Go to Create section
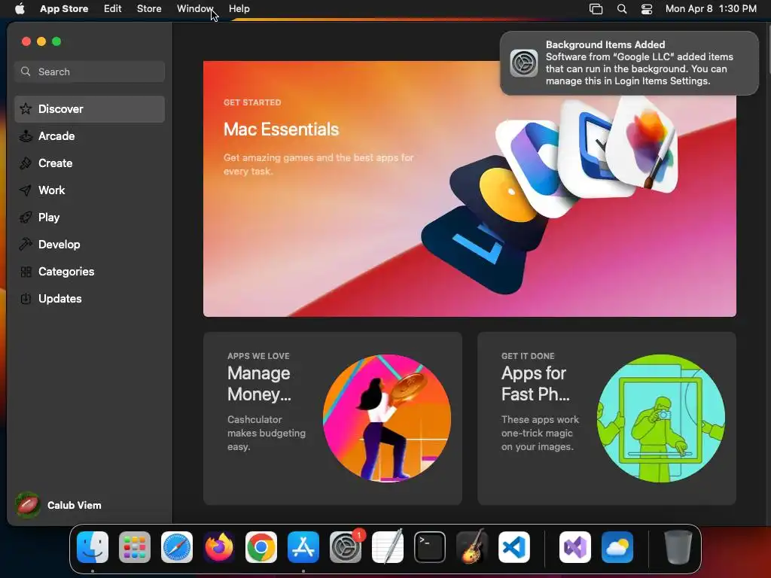This screenshot has width=771, height=578. 90,163
